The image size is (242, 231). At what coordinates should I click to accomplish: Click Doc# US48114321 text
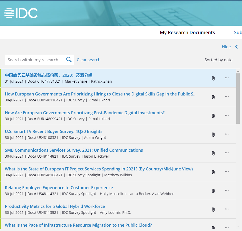(43, 194)
